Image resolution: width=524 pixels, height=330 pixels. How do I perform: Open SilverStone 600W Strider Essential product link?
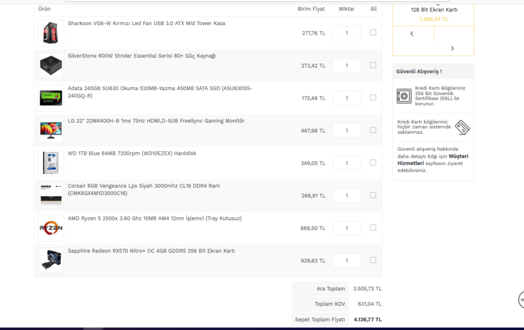point(141,56)
